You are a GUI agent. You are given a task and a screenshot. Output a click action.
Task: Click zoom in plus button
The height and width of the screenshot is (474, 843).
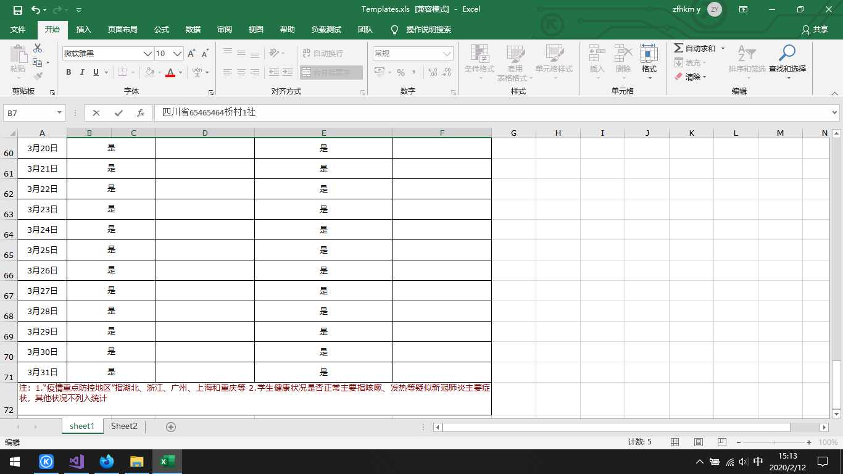tap(809, 443)
